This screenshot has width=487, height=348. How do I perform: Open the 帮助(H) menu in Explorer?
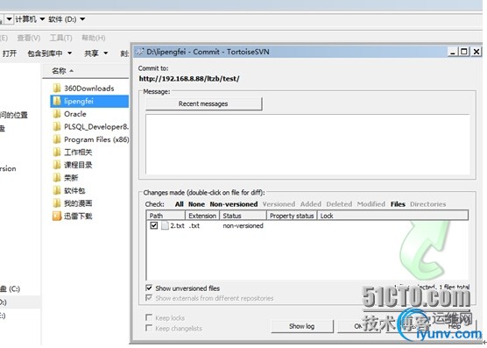tap(94, 38)
